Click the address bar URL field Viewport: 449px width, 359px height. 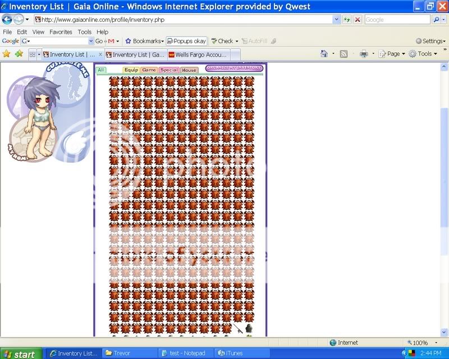185,19
